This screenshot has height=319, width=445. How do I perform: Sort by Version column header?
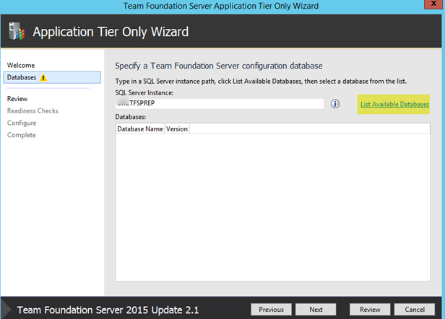(177, 129)
